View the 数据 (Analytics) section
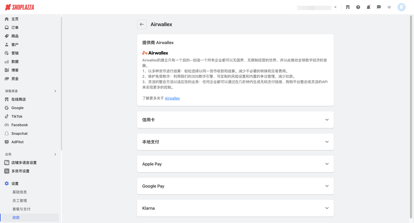Screen dimensions: 414x223 15,61
